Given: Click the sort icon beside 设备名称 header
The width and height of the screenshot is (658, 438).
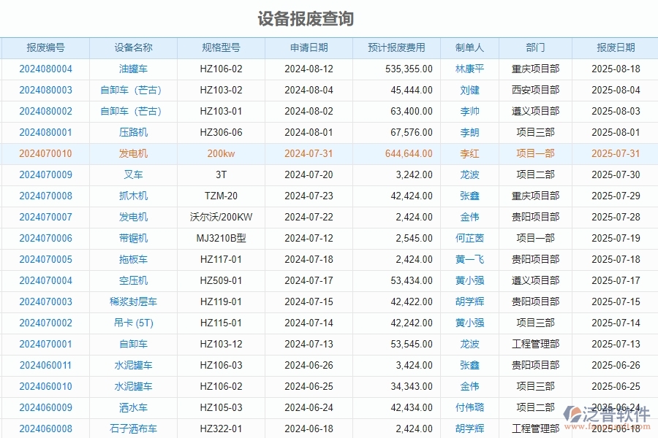Looking at the screenshot, I should click(x=159, y=47).
